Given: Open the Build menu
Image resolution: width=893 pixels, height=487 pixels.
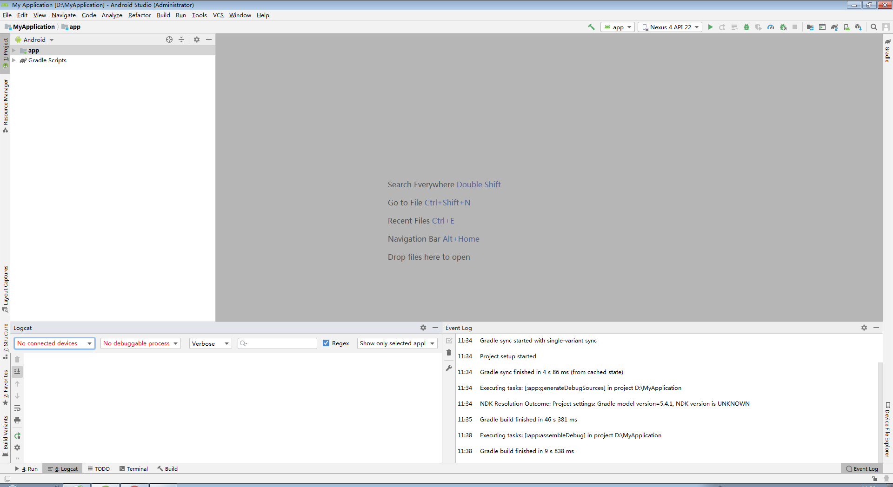Looking at the screenshot, I should tap(163, 15).
